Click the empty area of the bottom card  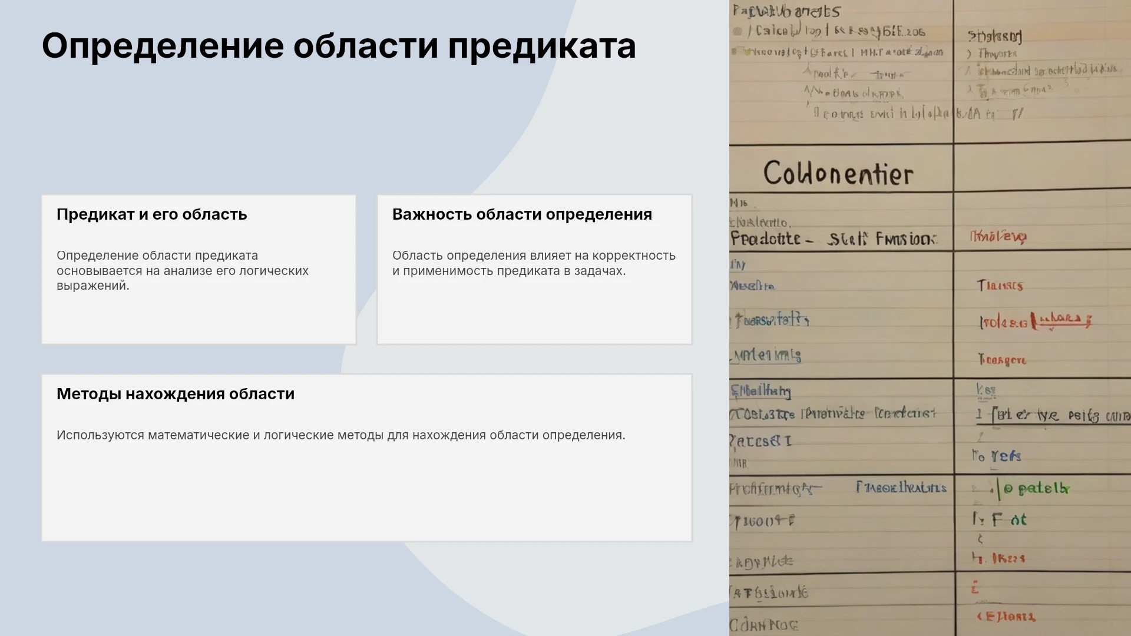pos(366,495)
